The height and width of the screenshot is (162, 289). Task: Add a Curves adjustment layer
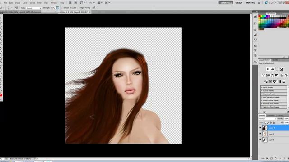(x=277, y=69)
